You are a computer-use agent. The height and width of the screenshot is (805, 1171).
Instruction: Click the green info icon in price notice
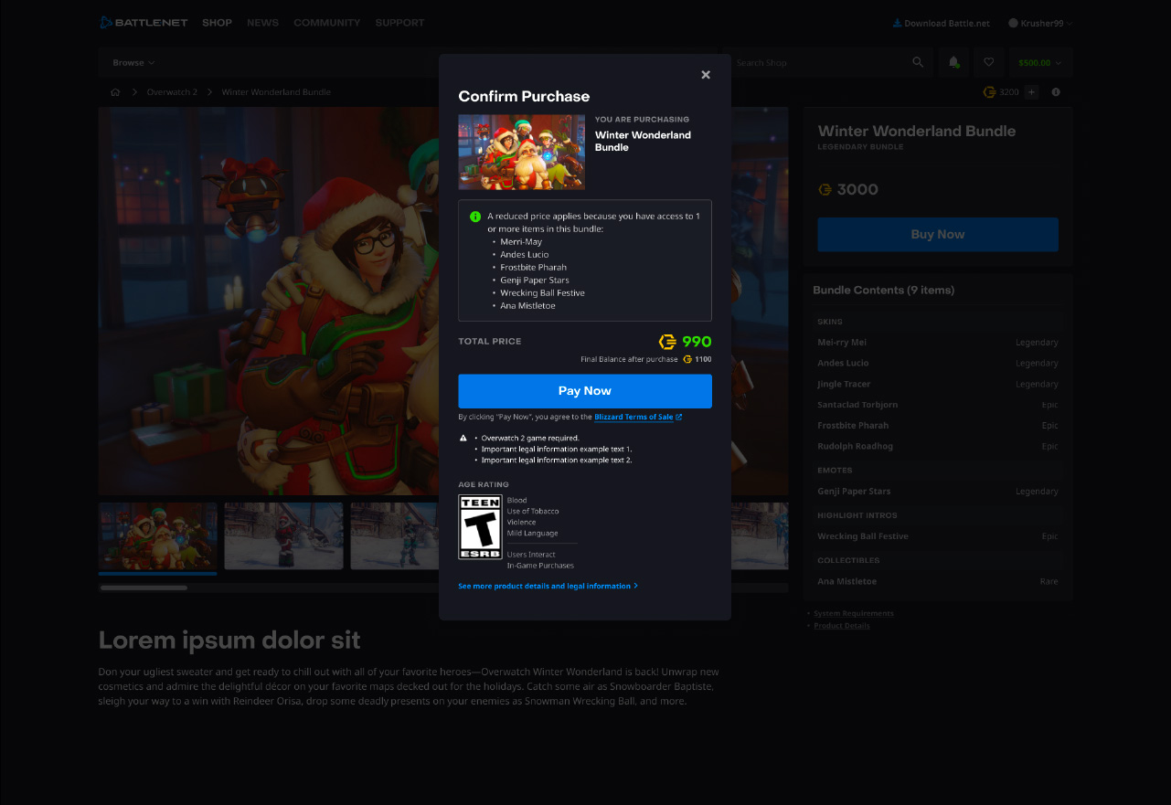tap(475, 217)
